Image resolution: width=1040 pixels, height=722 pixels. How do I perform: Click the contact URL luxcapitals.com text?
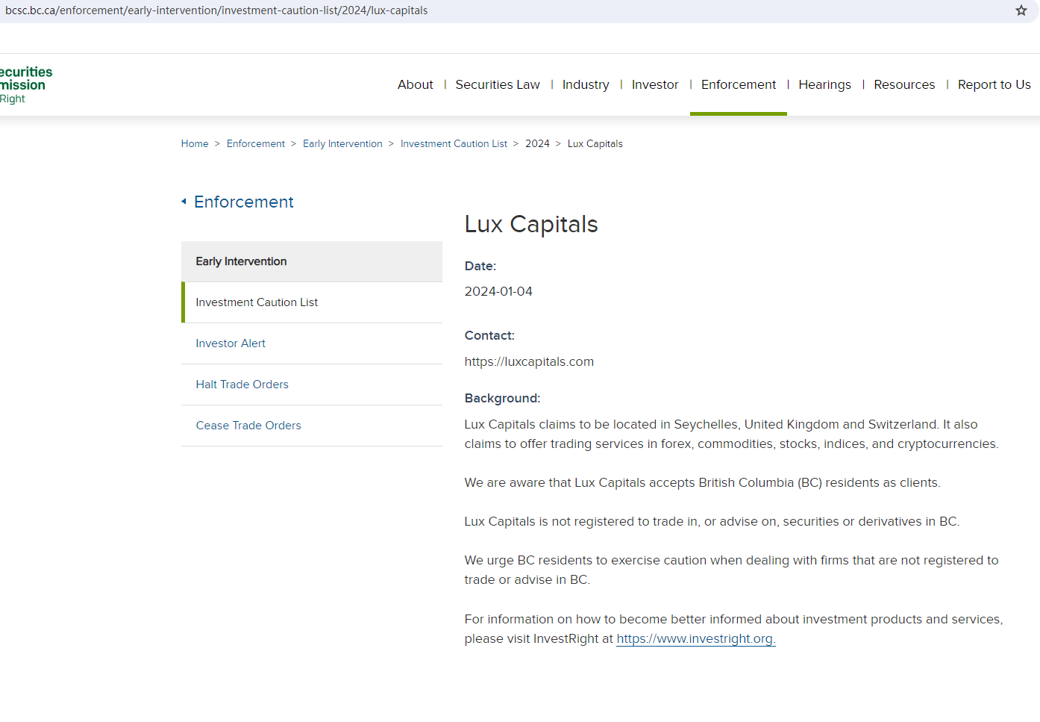529,361
